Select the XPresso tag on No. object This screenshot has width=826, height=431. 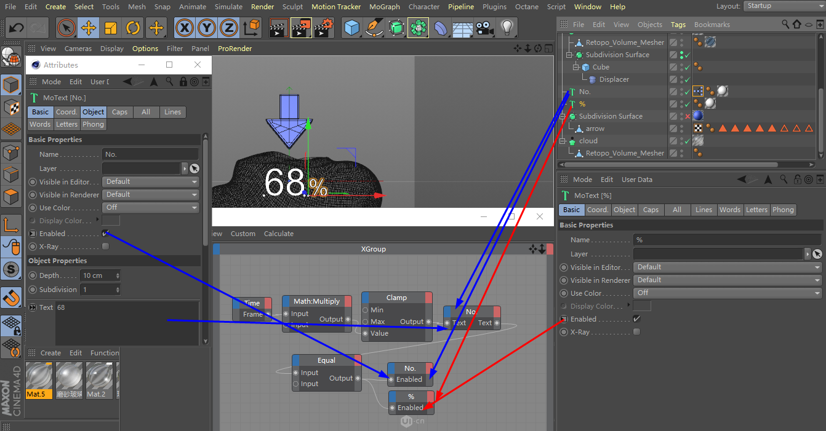click(x=698, y=92)
